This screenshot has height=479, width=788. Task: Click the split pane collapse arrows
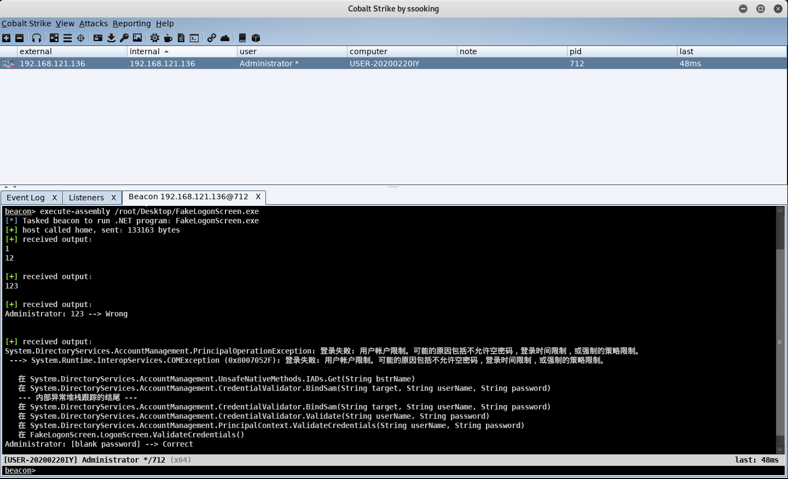(x=10, y=187)
